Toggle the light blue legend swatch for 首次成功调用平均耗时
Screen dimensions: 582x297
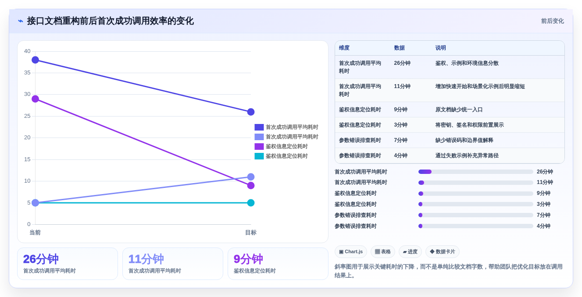[259, 137]
